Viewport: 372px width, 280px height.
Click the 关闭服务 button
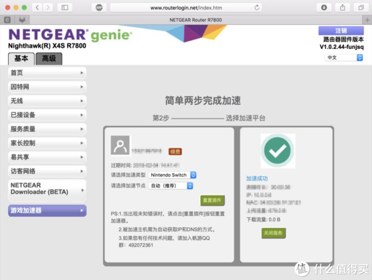click(x=273, y=233)
